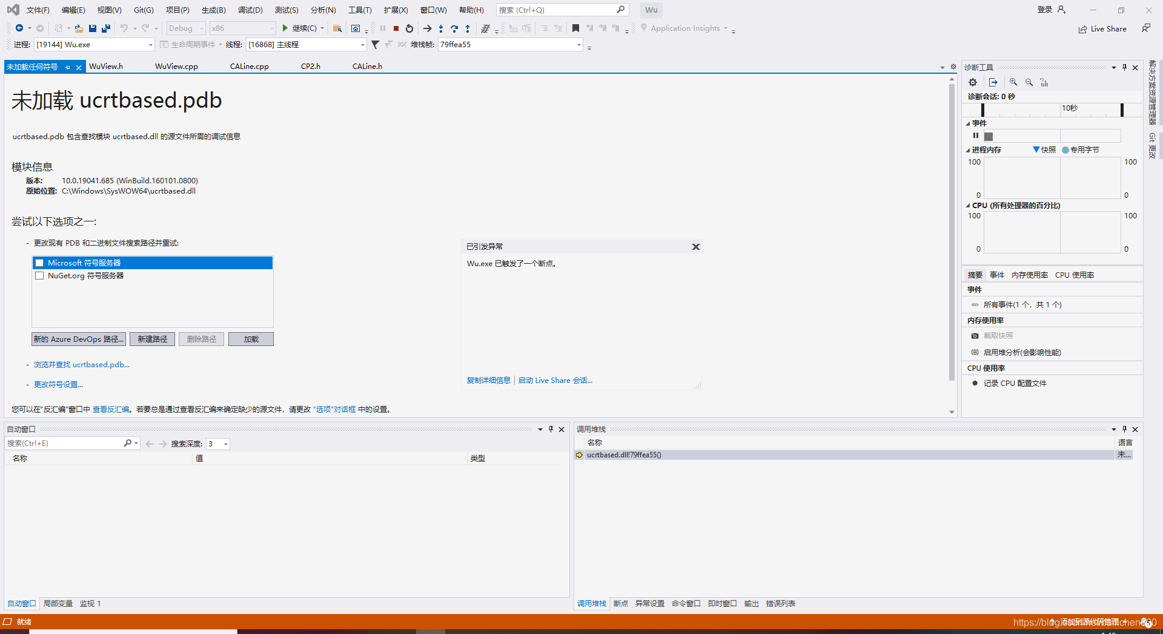Open the x86 platform dropdown
Screen dimensions: 1163x634
click(243, 28)
